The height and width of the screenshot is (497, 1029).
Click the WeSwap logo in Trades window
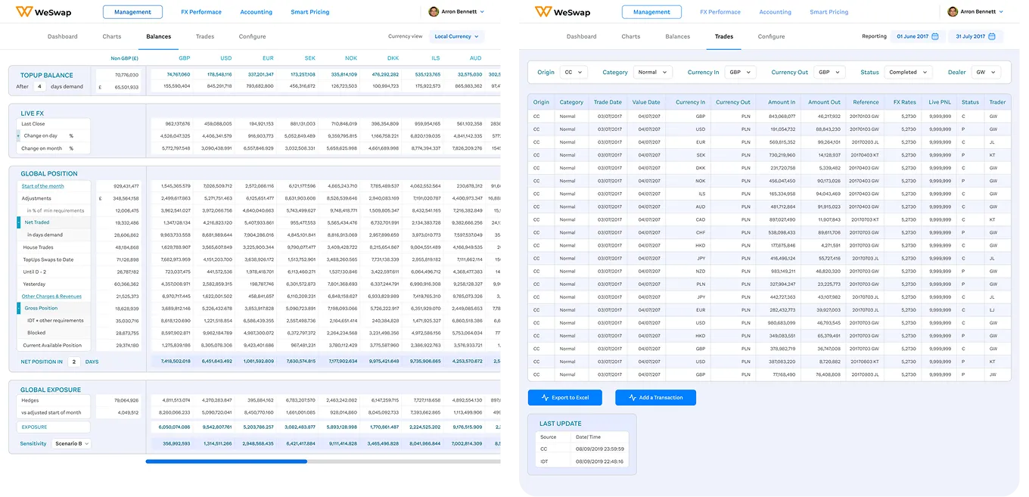tap(564, 12)
